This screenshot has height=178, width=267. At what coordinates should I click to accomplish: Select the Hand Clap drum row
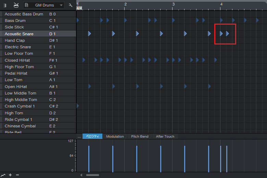(x=15, y=40)
